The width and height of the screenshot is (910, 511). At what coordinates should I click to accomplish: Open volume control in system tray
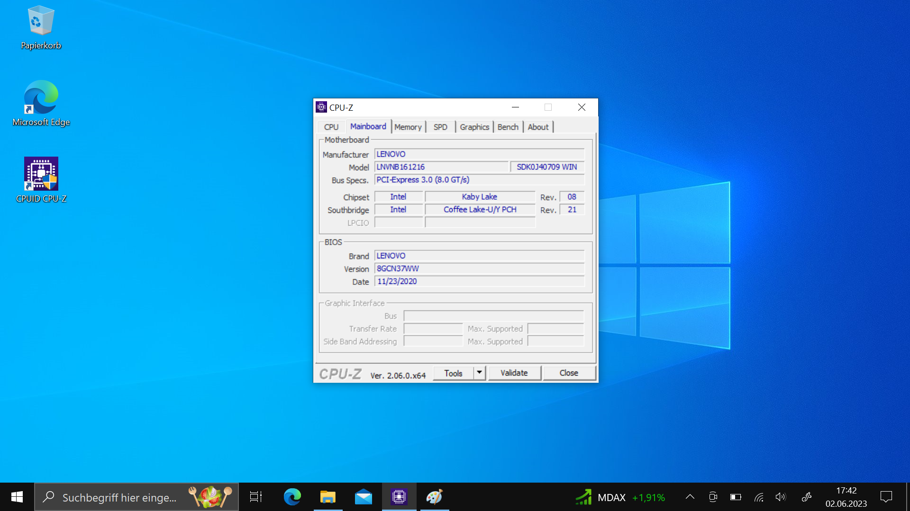[x=781, y=497]
